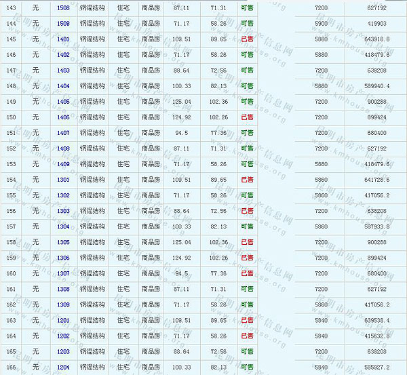Open the 1408 room link

point(63,148)
